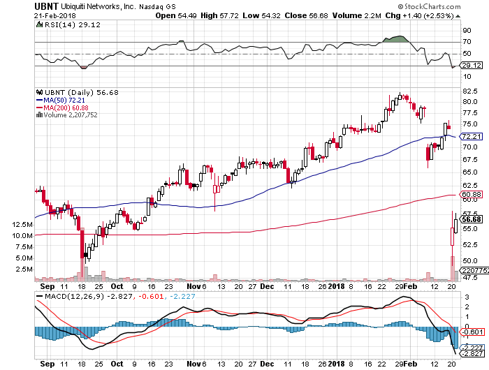Click the 65.0 price axis label
489x370 pixels.
(x=470, y=172)
